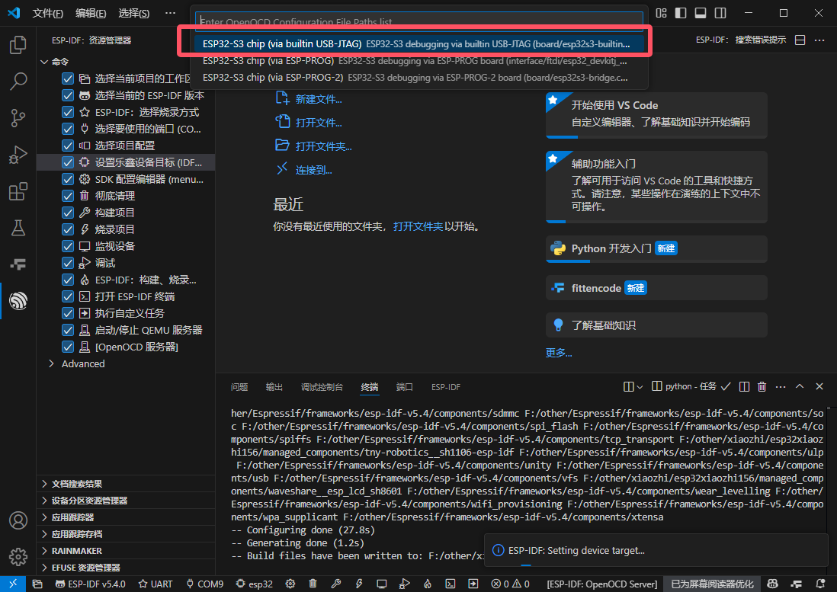The width and height of the screenshot is (837, 592).
Task: Expand the RAINMAKER section
Action: tap(45, 551)
